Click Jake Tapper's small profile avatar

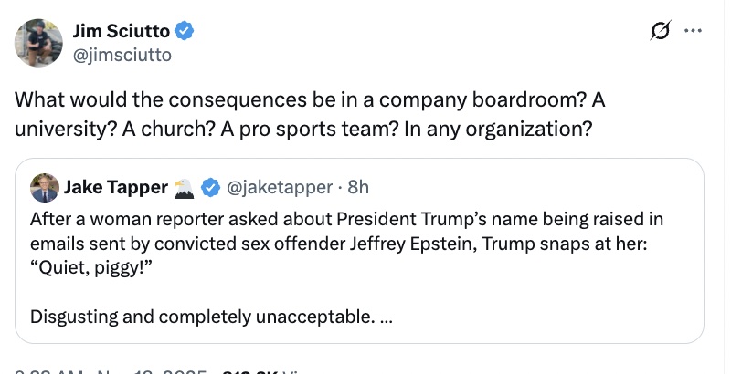pyautogui.click(x=44, y=188)
